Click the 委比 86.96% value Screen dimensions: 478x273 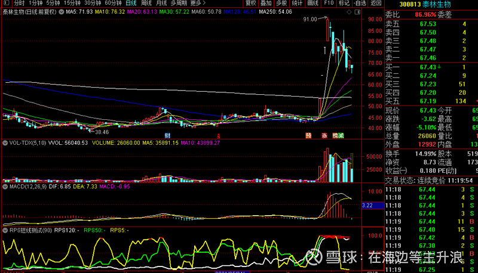tap(425, 14)
